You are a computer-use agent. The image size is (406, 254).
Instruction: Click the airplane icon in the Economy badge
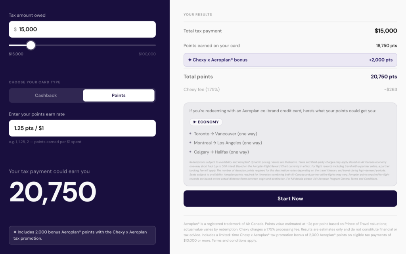point(195,122)
